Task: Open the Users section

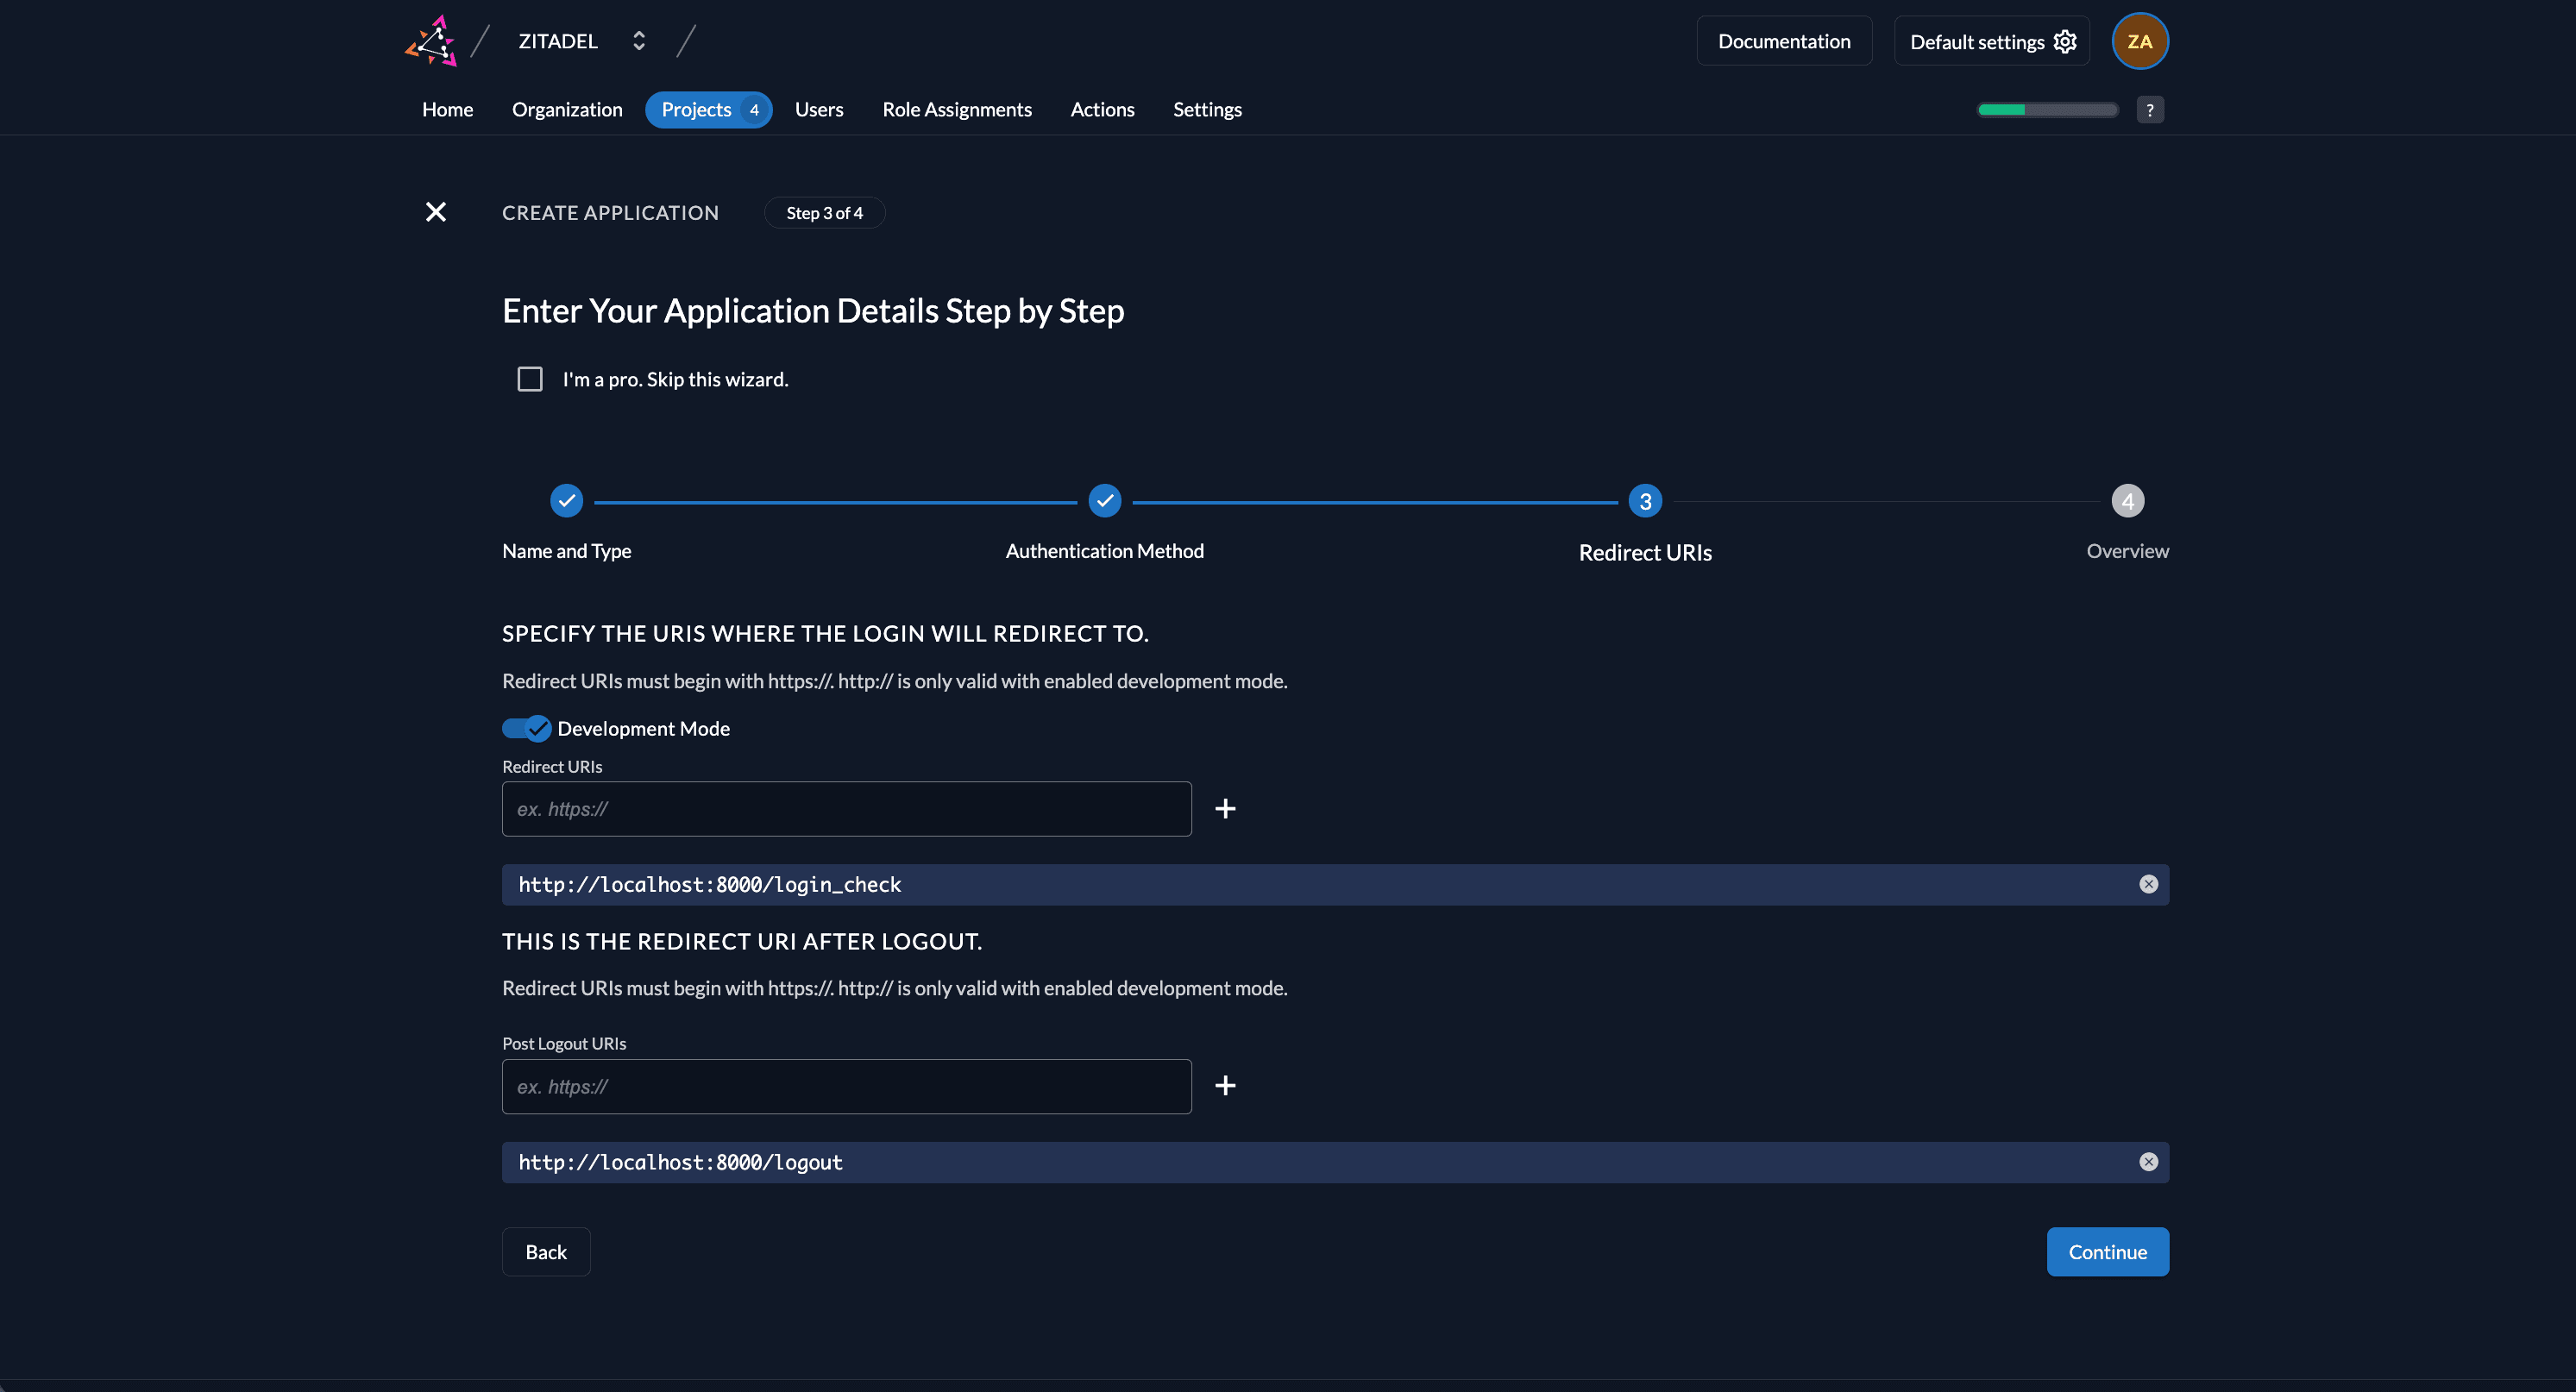Action: pos(819,109)
